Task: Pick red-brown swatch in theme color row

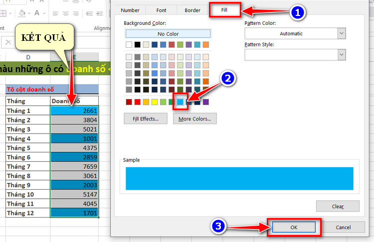Action: (x=172, y=44)
